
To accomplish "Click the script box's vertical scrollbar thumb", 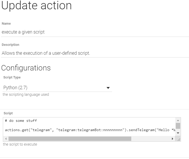I will point(178,126).
